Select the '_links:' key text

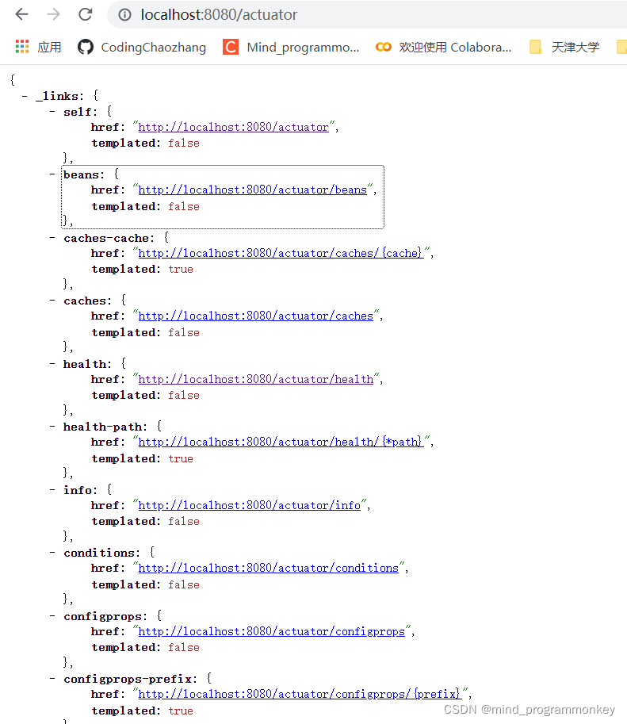pyautogui.click(x=60, y=96)
